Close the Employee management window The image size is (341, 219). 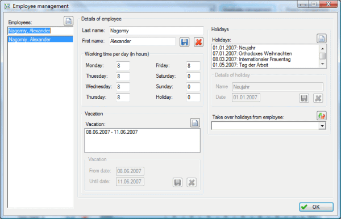pyautogui.click(x=328, y=4)
